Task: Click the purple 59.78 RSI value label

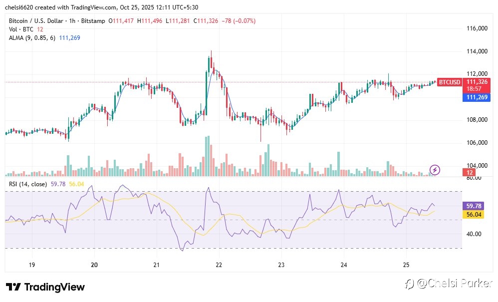Action: 473,206
